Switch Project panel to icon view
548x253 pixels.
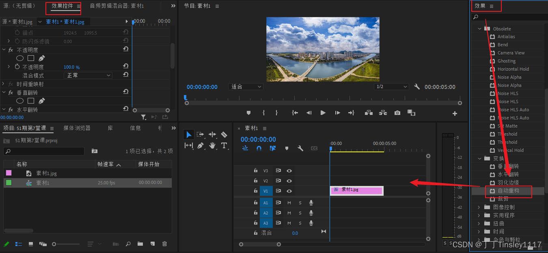[x=31, y=244]
